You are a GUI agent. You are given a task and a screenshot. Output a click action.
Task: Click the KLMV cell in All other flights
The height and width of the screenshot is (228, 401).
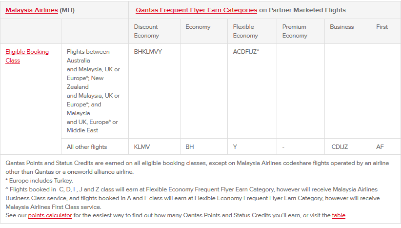click(x=142, y=147)
